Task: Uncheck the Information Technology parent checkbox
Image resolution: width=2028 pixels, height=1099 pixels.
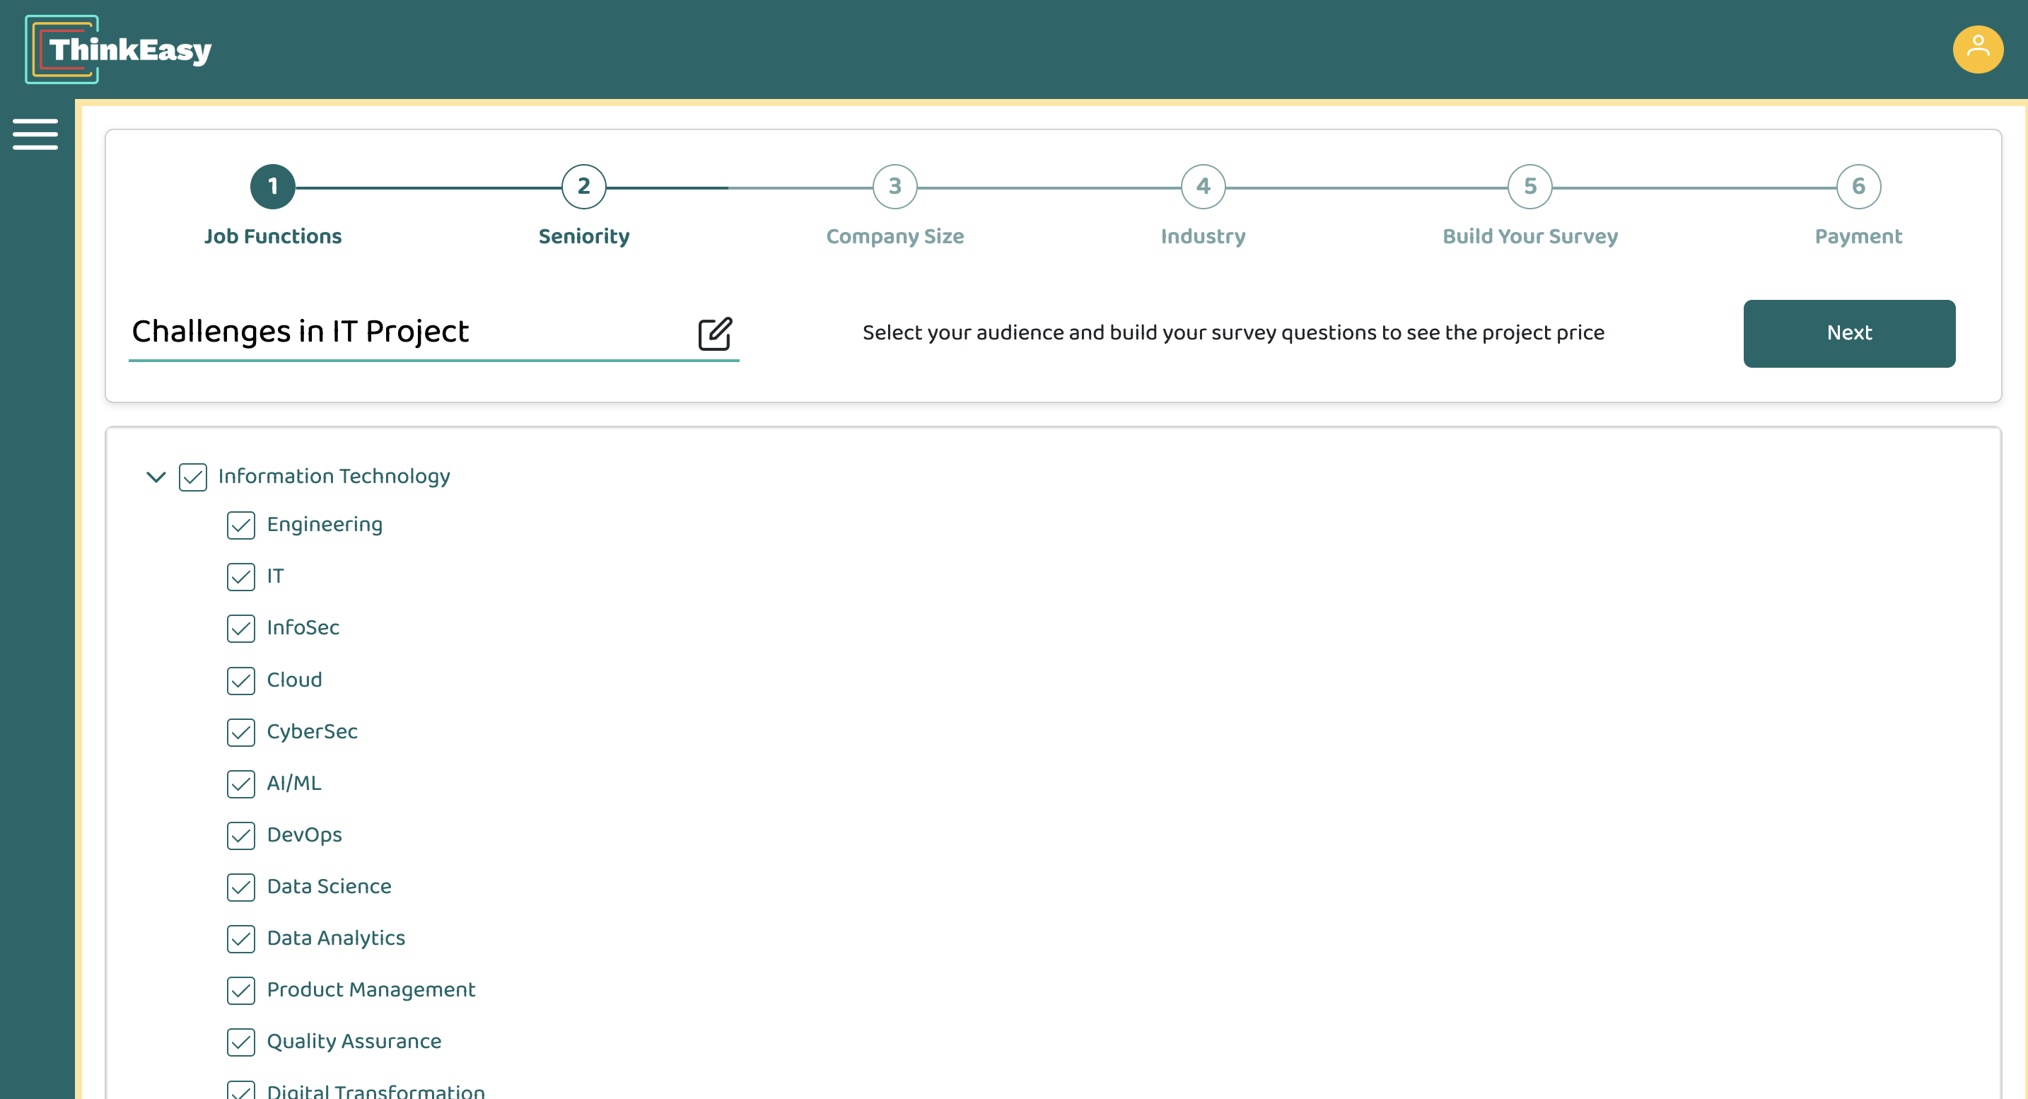Action: pyautogui.click(x=193, y=477)
